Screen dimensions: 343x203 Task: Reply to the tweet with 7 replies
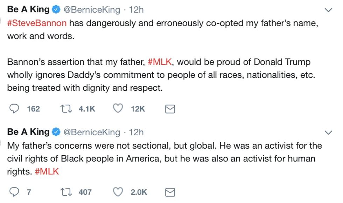pyautogui.click(x=14, y=192)
